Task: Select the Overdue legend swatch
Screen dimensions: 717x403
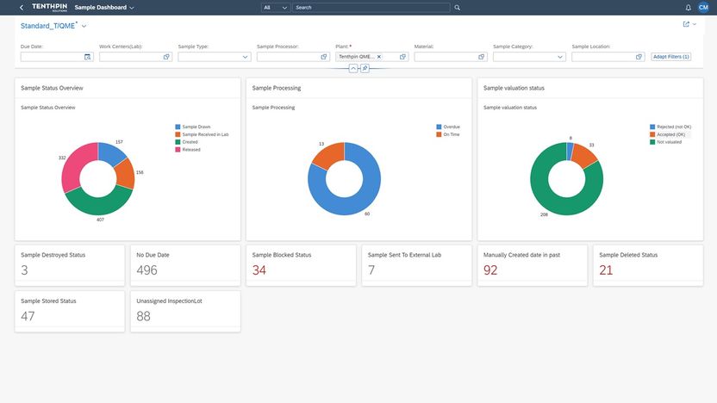Action: coord(439,127)
